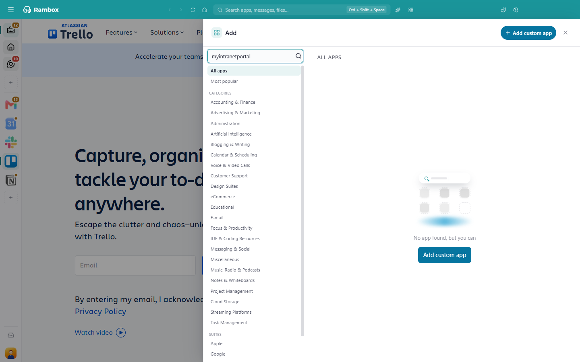Viewport: 580px width, 362px height.
Task: Click the plus icon below the Notion app
Action: tap(11, 197)
